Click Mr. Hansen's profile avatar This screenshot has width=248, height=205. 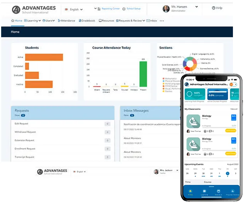(166, 9)
